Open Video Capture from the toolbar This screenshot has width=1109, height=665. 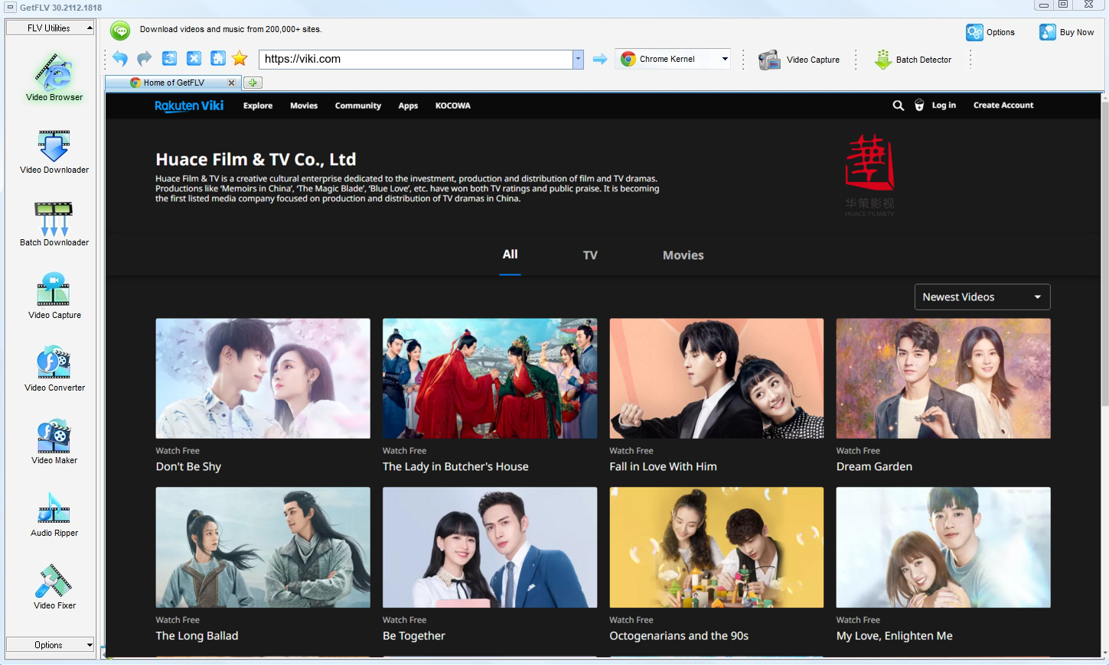[799, 60]
